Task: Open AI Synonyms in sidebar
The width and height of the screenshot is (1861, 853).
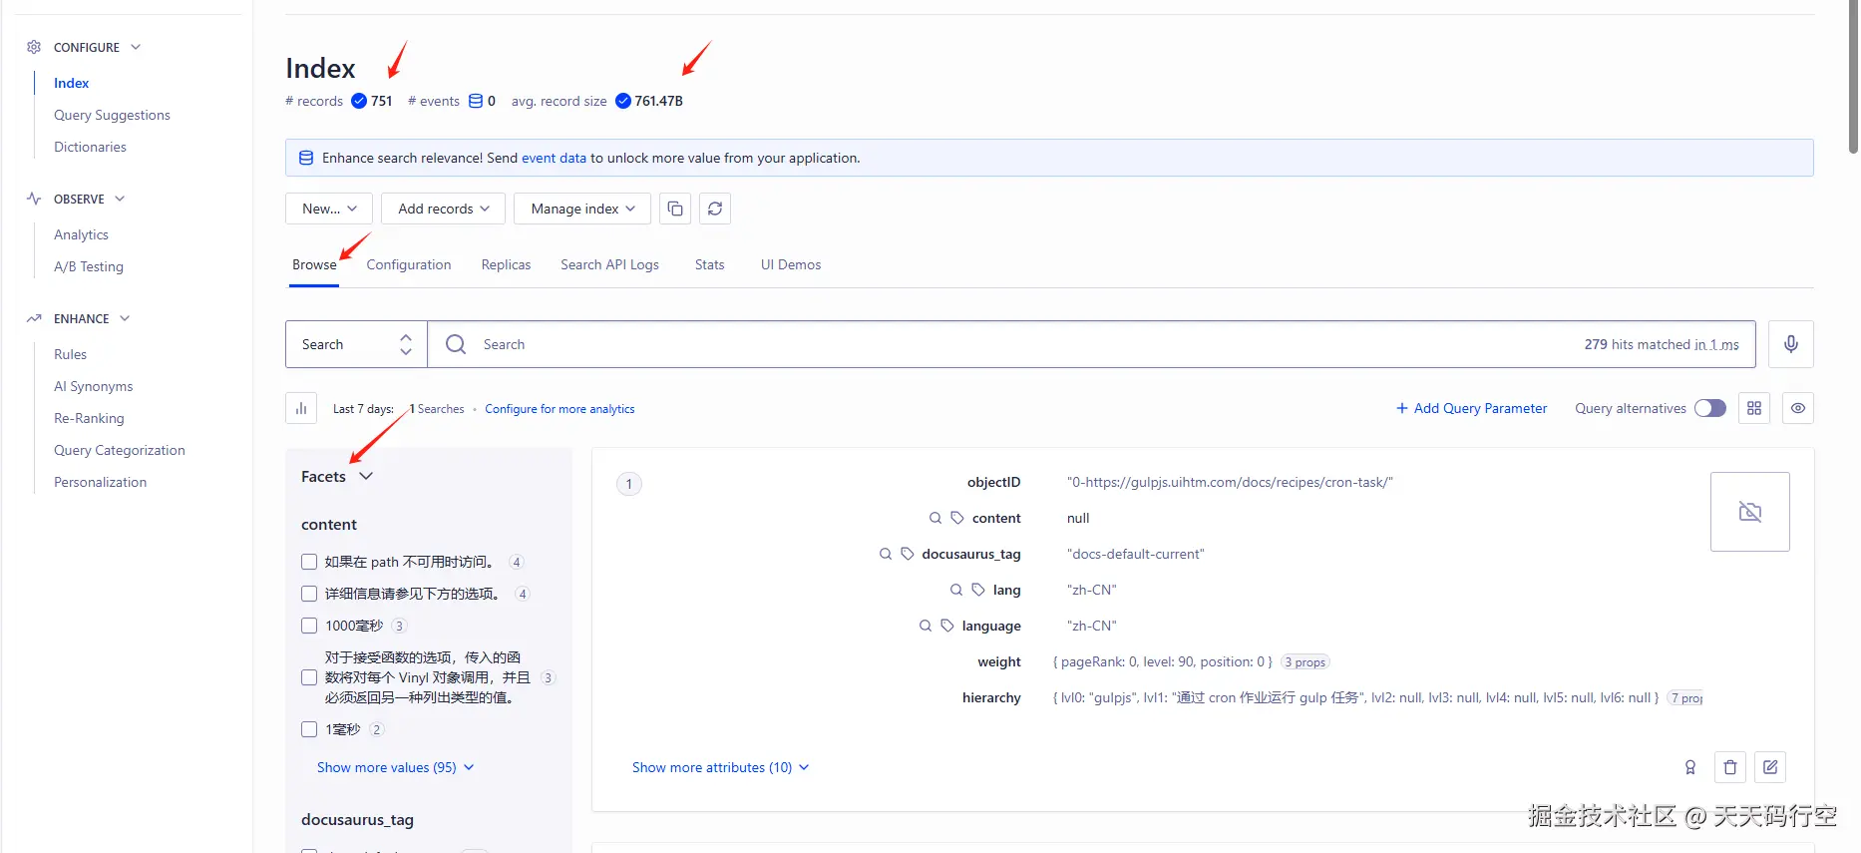Action: 93,386
